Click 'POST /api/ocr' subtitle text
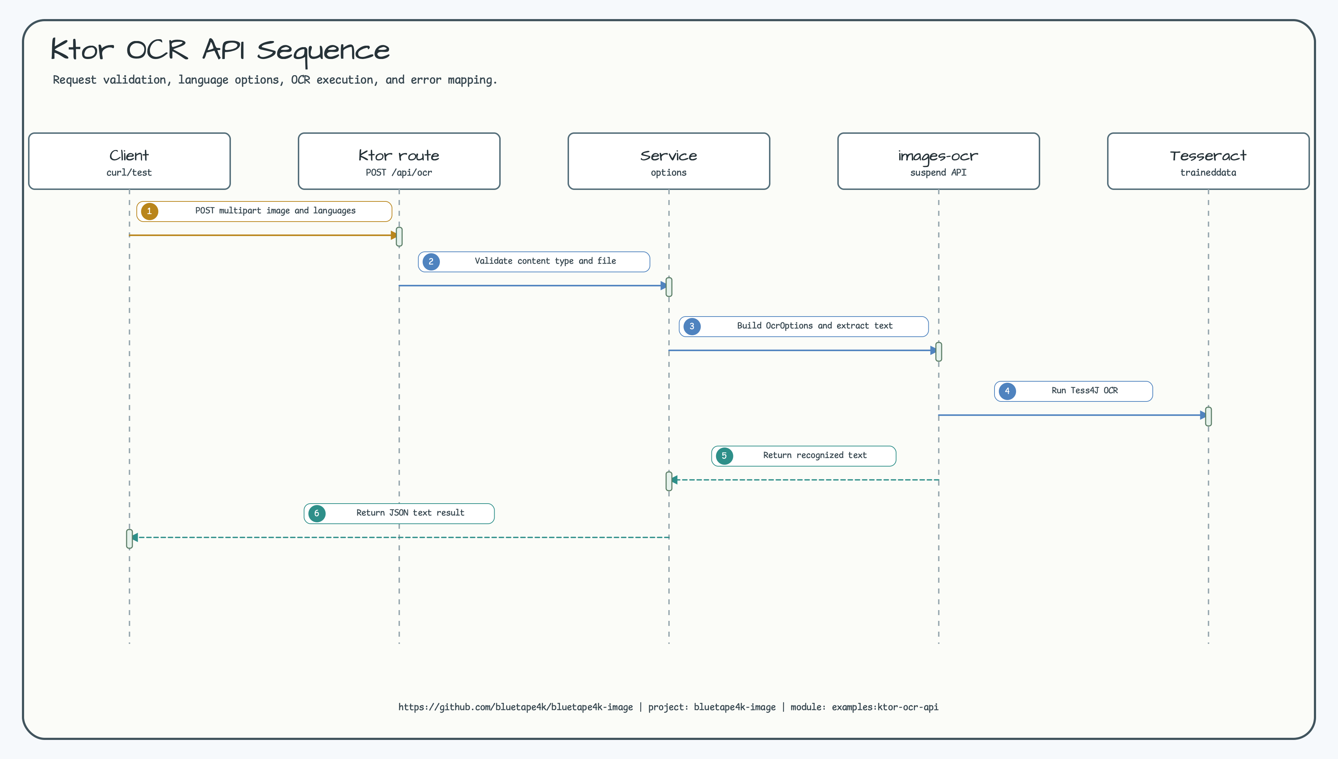 (399, 173)
